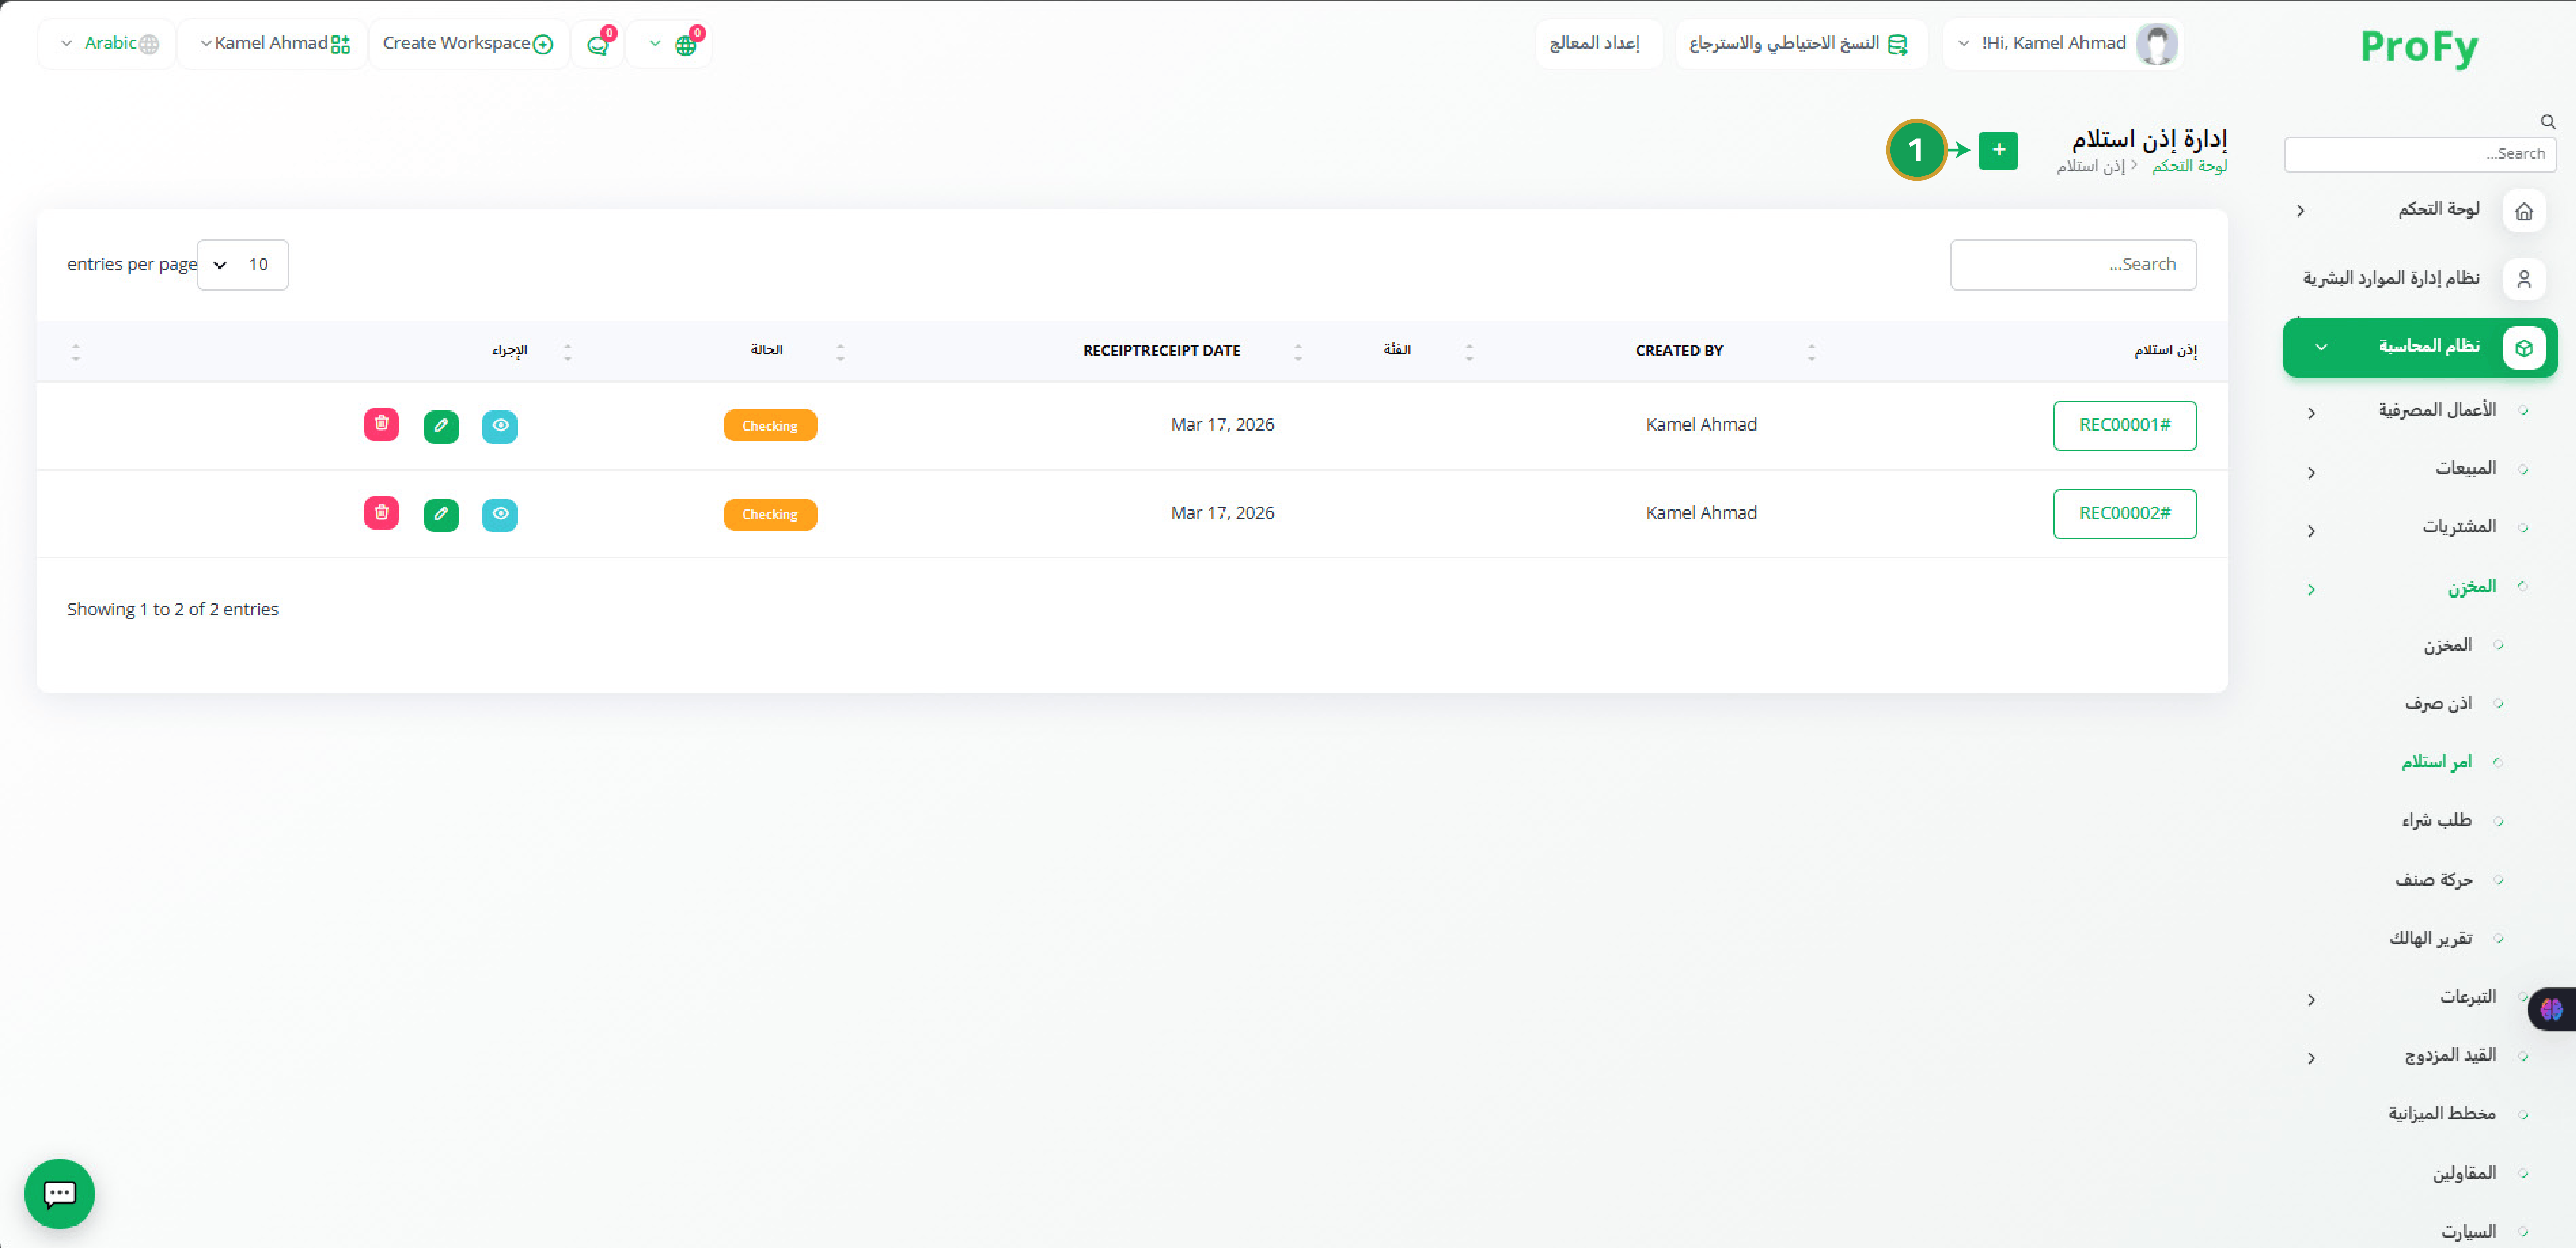Open مخطط الميزانية in the sidebar
This screenshot has width=2576, height=1248.
(x=2442, y=1114)
